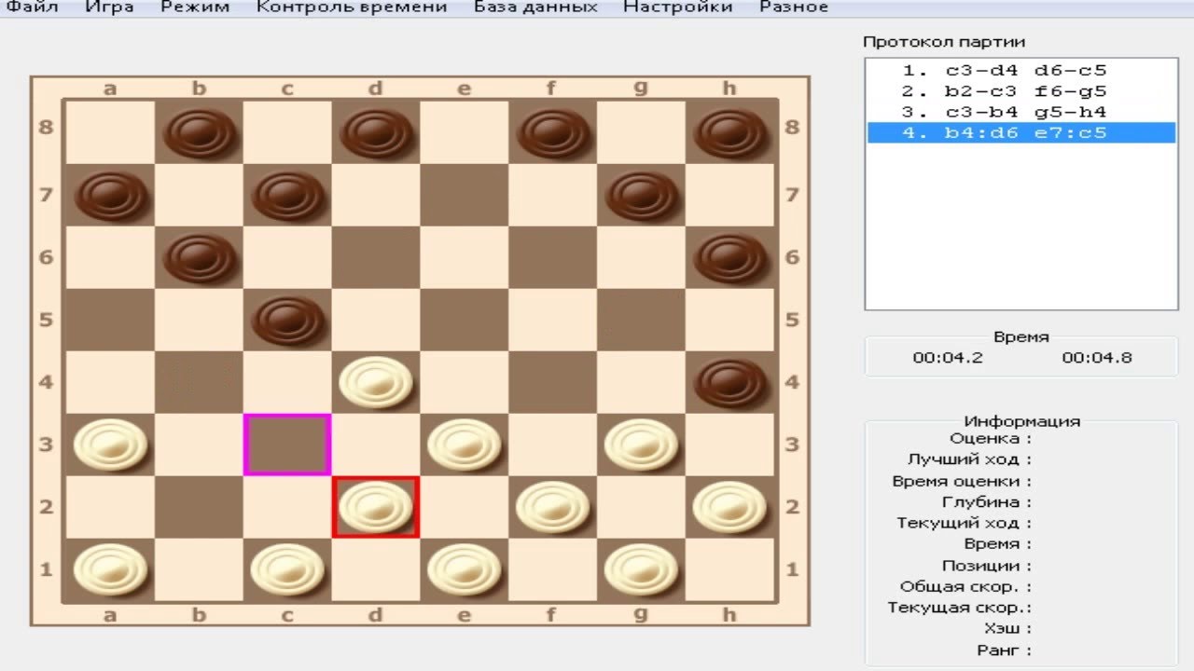Image resolution: width=1194 pixels, height=671 pixels.
Task: Open the Разное menu
Action: pyautogui.click(x=793, y=7)
